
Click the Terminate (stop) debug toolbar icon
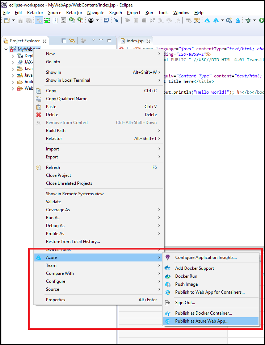(x=144, y=21)
